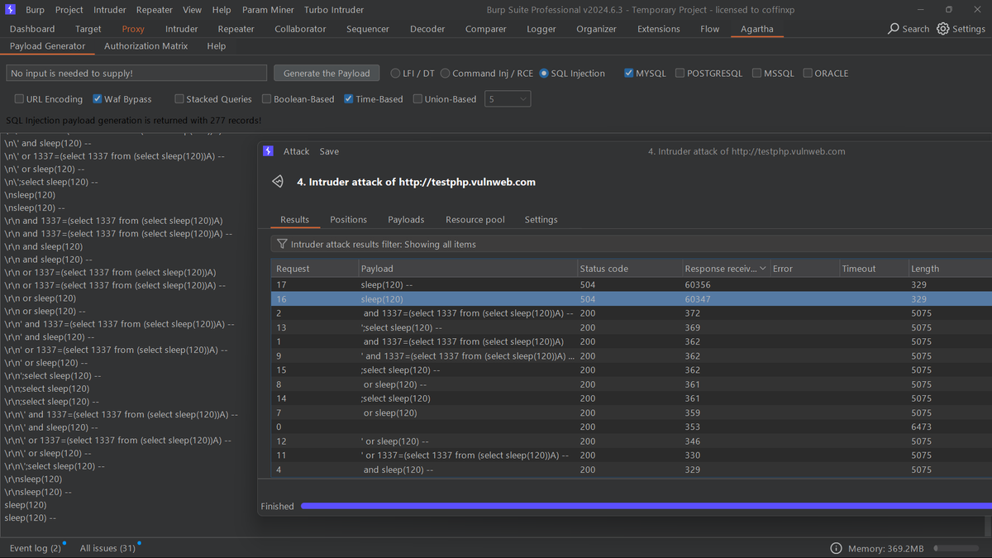Toggle the URL Encoding checkbox
The height and width of the screenshot is (558, 992).
(x=19, y=99)
